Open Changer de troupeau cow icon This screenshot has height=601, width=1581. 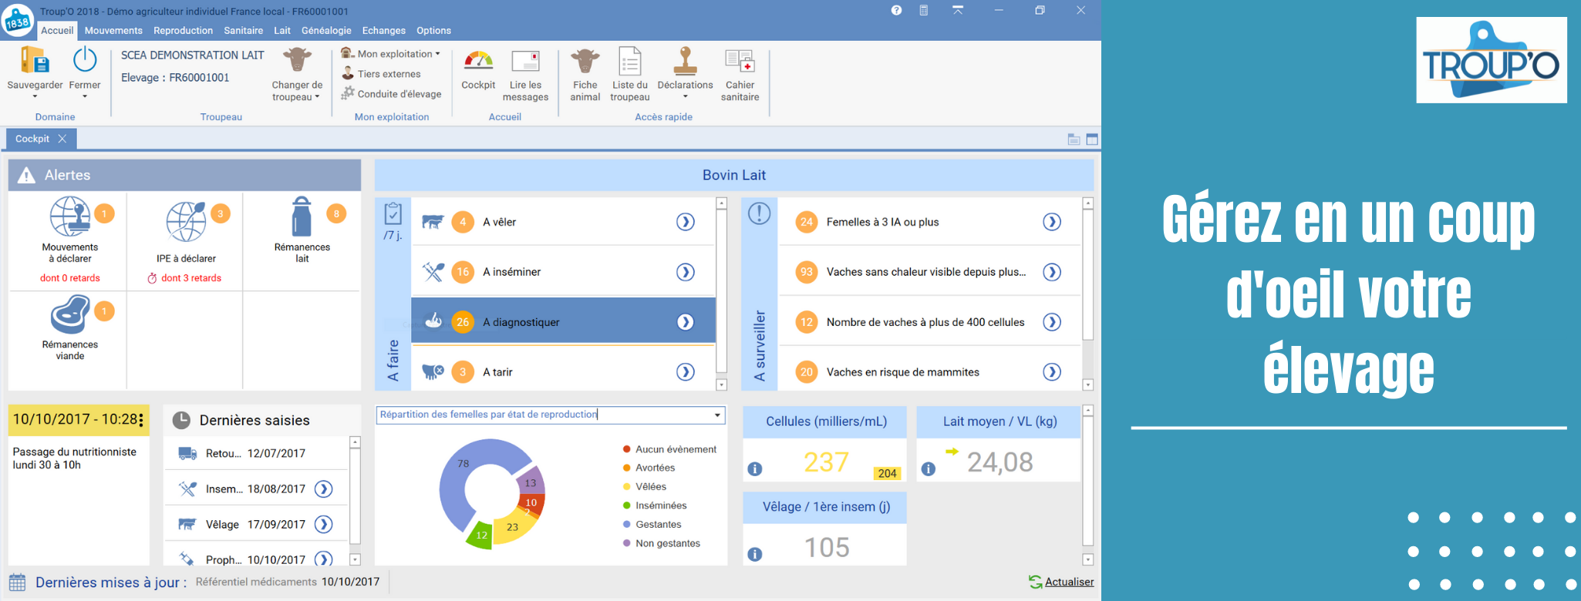297,60
